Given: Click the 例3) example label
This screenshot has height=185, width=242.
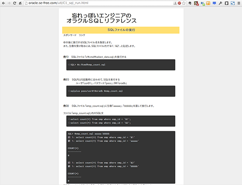Looking at the screenshot, I should click(66, 106).
